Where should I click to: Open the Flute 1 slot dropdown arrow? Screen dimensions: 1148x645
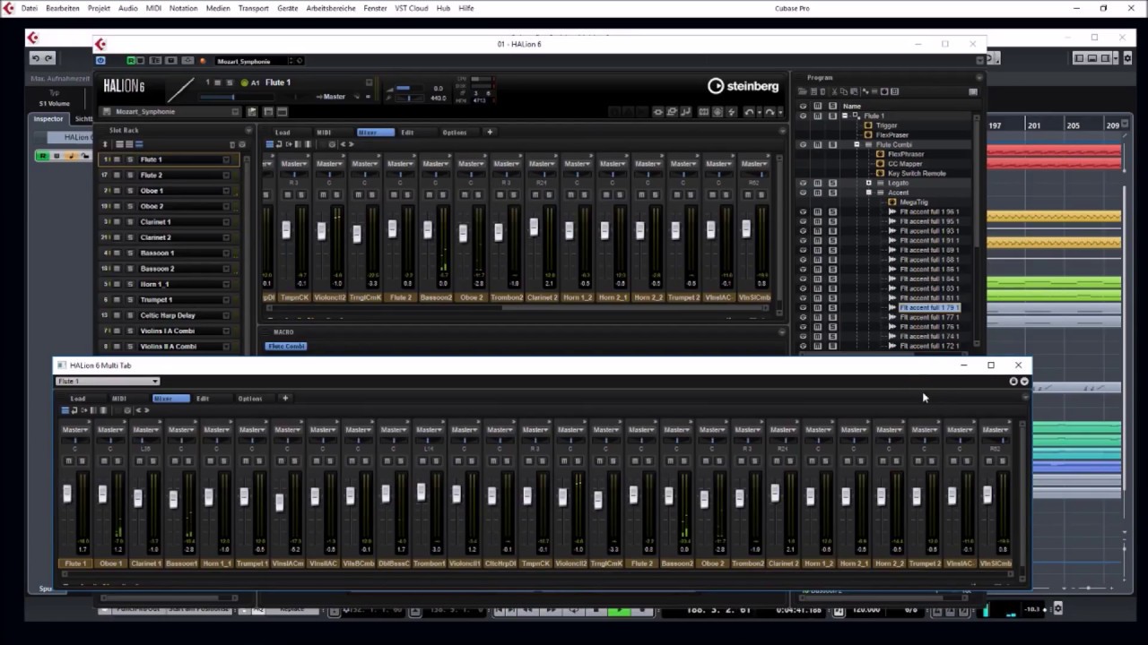pyautogui.click(x=226, y=159)
